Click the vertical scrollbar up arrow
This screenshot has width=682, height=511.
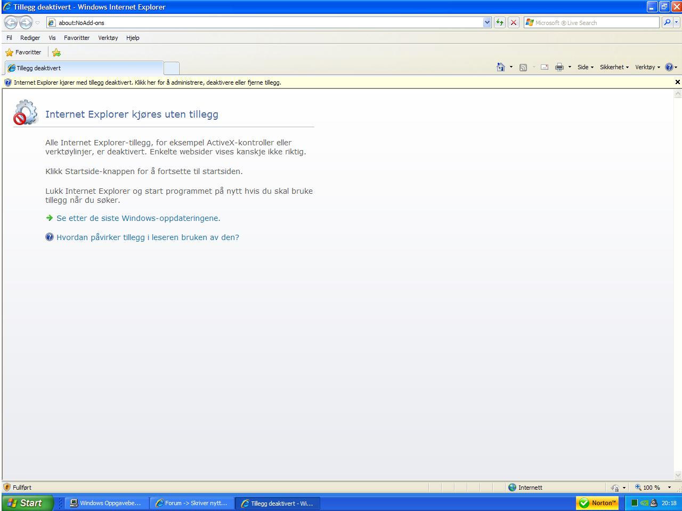tap(678, 93)
